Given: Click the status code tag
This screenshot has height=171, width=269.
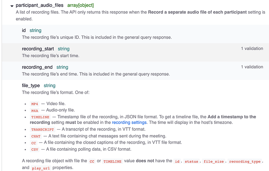Looking at the screenshot, I should pos(191,161).
